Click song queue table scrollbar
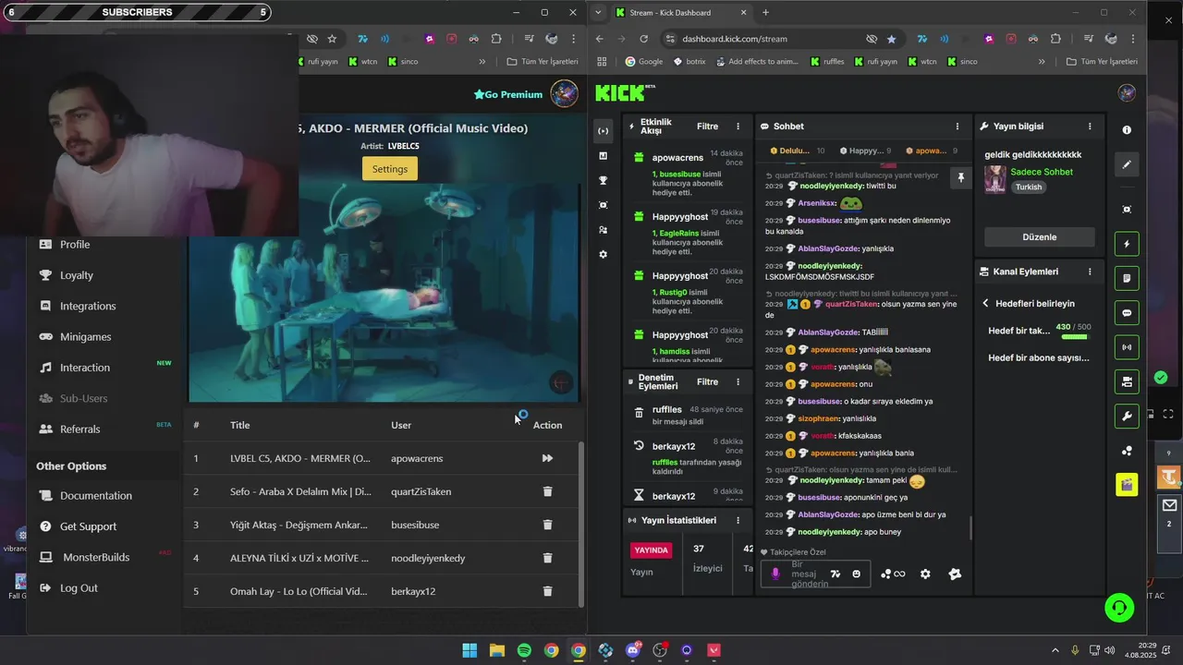Image resolution: width=1183 pixels, height=665 pixels. [581, 523]
